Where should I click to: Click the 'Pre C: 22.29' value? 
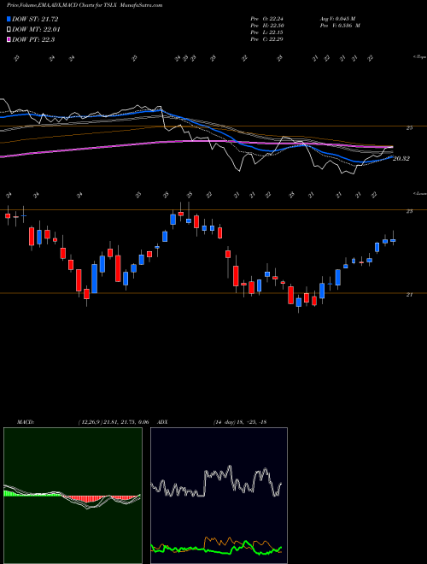(266, 39)
